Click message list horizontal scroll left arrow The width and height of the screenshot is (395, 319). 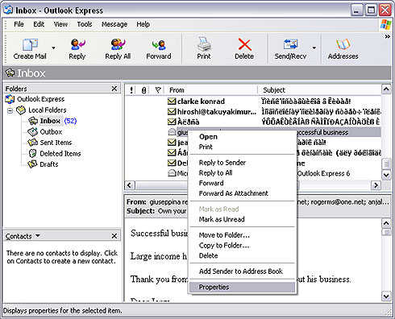(130, 185)
